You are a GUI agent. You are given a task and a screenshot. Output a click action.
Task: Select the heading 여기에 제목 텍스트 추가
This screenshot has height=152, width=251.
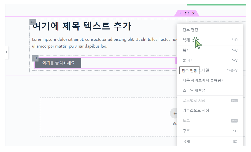[82, 26]
